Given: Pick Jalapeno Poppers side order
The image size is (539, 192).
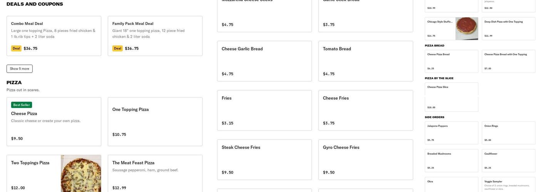Looking at the screenshot, I should tap(451, 133).
